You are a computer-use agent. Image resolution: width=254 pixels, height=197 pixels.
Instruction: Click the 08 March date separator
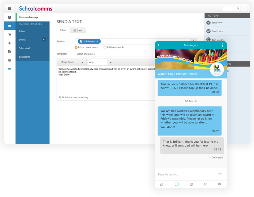(x=190, y=101)
